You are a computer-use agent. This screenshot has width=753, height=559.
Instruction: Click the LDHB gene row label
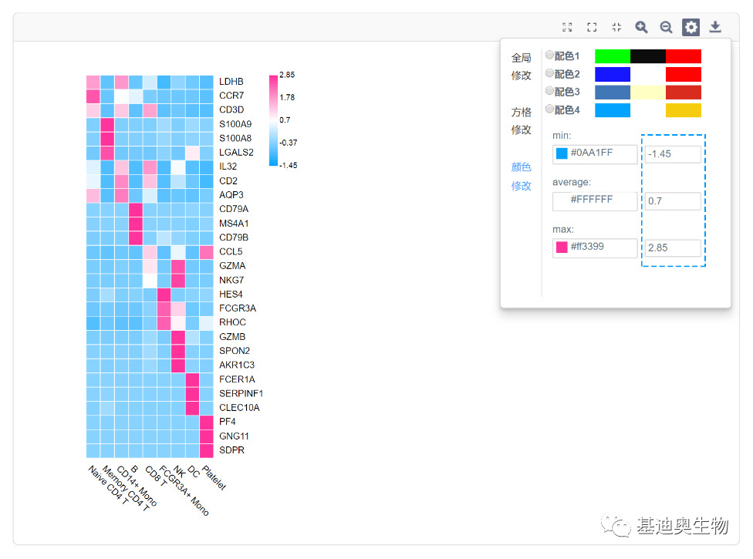(x=231, y=82)
